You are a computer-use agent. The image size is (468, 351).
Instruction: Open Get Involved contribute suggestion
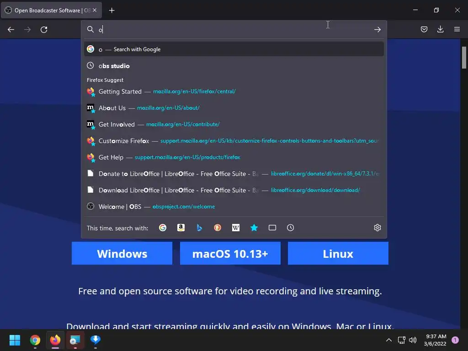point(234,124)
